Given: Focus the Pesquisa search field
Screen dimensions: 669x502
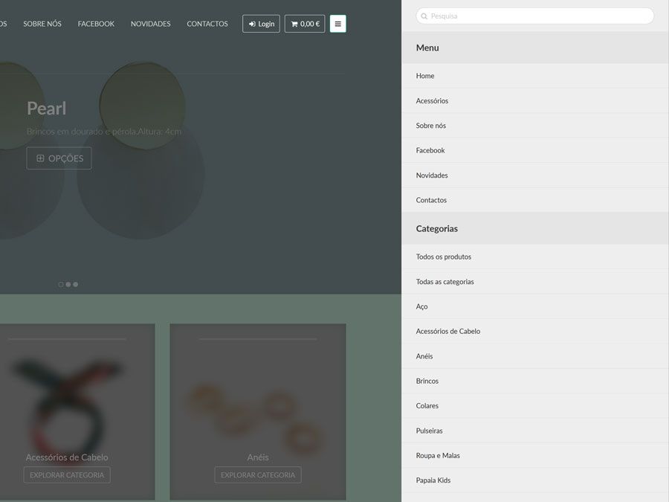Looking at the screenshot, I should [539, 16].
